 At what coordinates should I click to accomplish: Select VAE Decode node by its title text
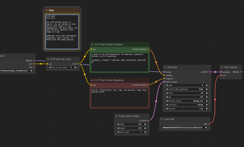[x=230, y=67]
